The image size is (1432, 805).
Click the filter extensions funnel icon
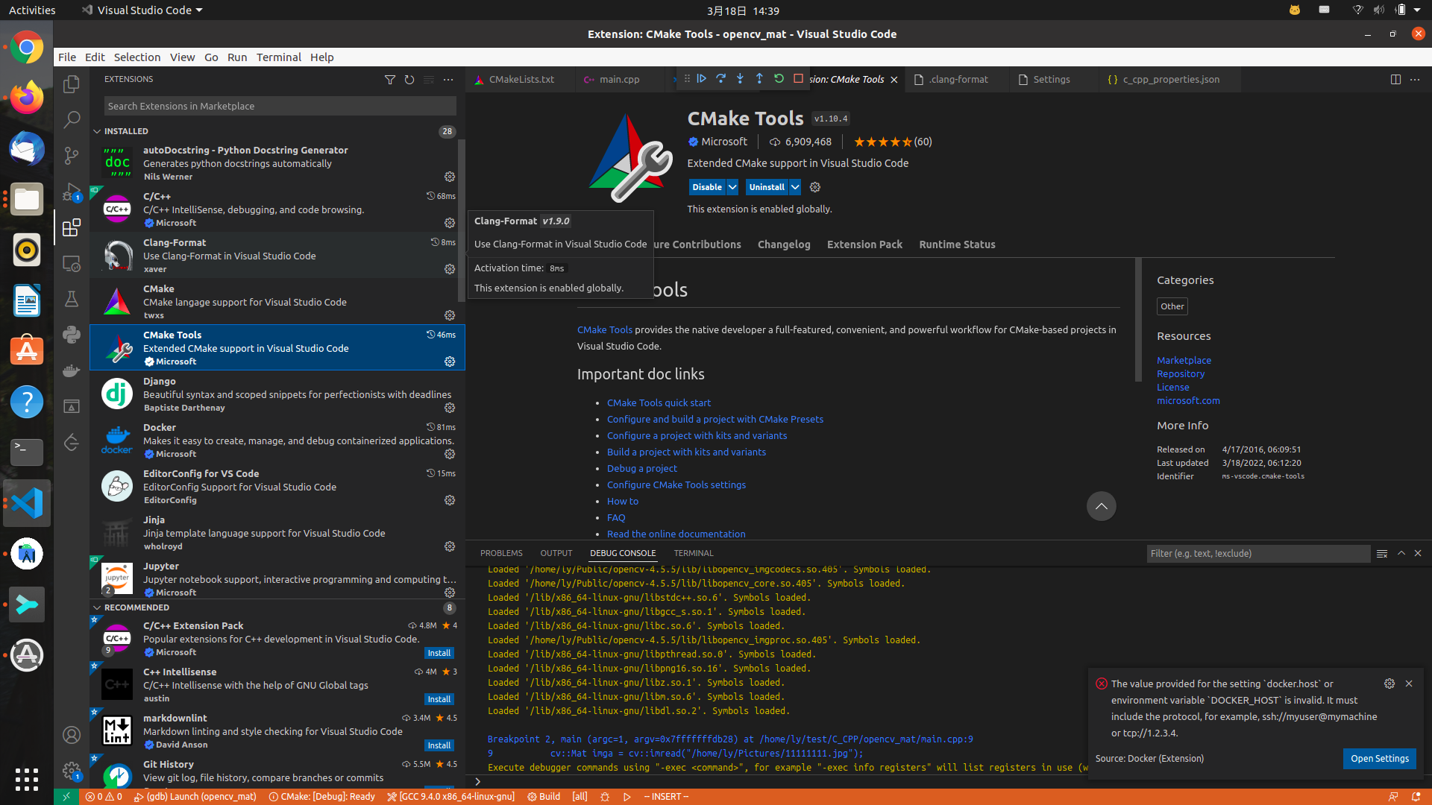pyautogui.click(x=389, y=80)
